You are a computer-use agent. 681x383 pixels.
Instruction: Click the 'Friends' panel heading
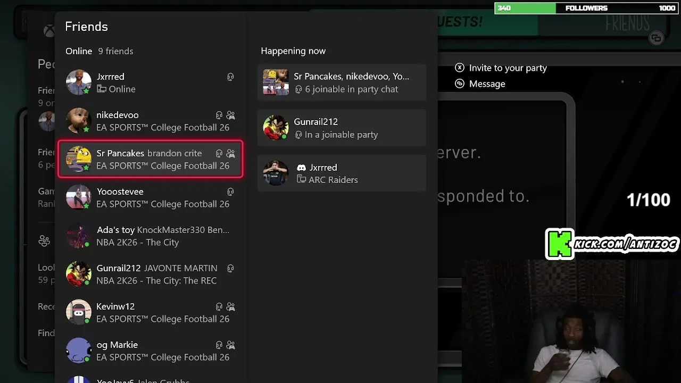coord(86,27)
